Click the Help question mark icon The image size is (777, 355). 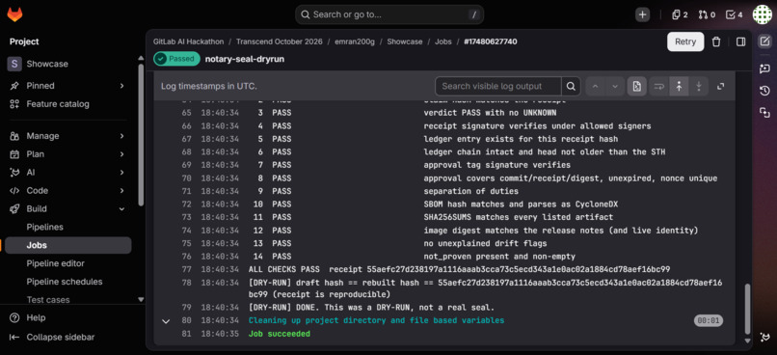[x=14, y=317]
